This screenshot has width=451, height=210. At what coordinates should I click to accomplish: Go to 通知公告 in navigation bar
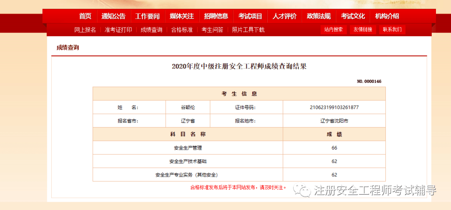(x=113, y=16)
